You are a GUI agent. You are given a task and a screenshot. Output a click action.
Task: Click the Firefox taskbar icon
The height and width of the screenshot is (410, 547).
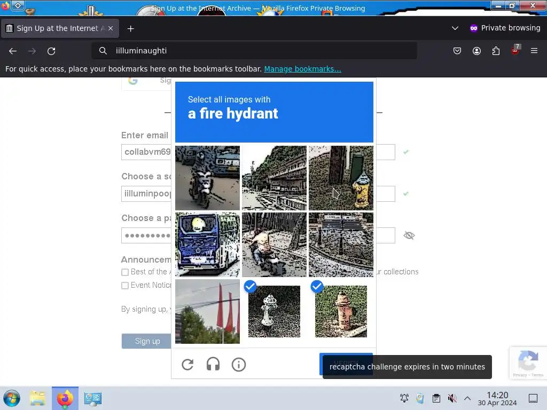tap(65, 398)
